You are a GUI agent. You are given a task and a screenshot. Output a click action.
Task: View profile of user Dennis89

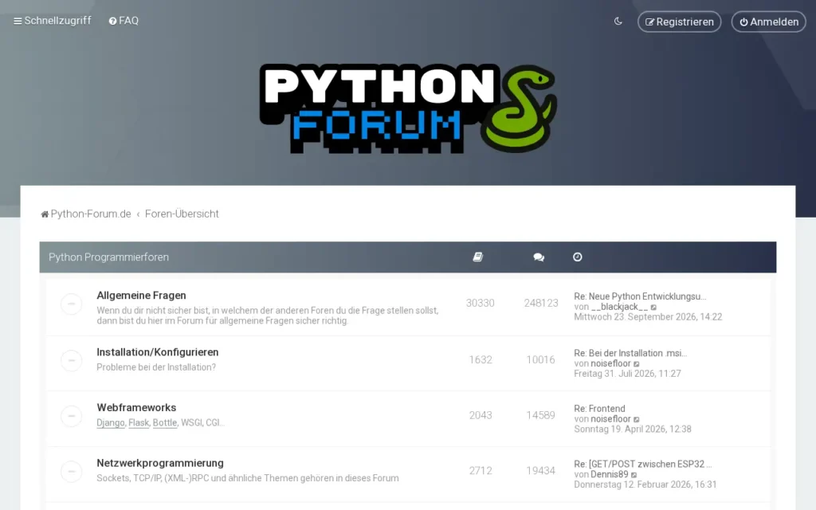[610, 474]
